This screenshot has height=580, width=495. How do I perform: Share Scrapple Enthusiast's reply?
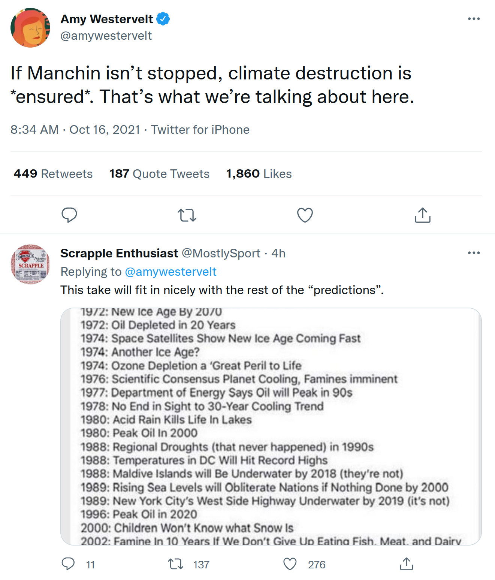pos(406,564)
